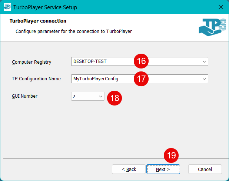This screenshot has height=181, width=229.
Task: Click the GUI Number value 2
Action: [74, 96]
